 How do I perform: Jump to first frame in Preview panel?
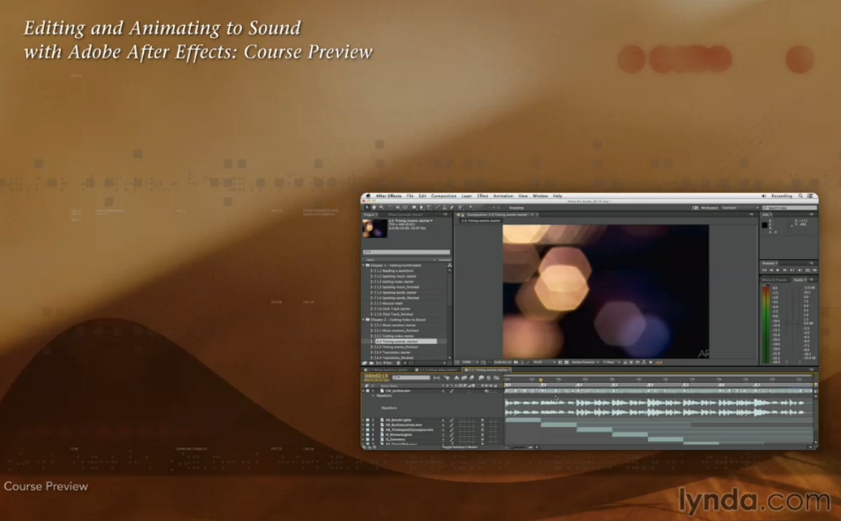(x=765, y=271)
